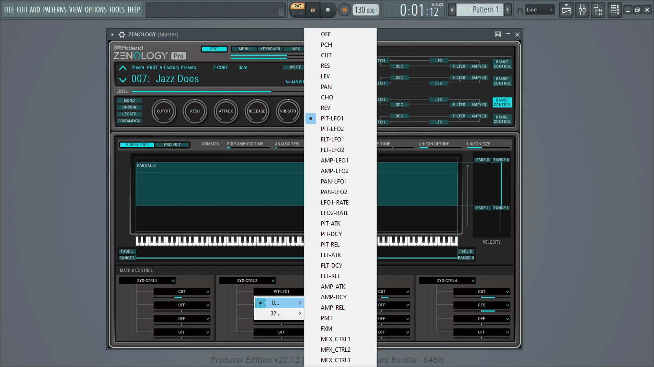The width and height of the screenshot is (654, 367).
Task: Select previous preset with up chevron
Action: click(123, 68)
